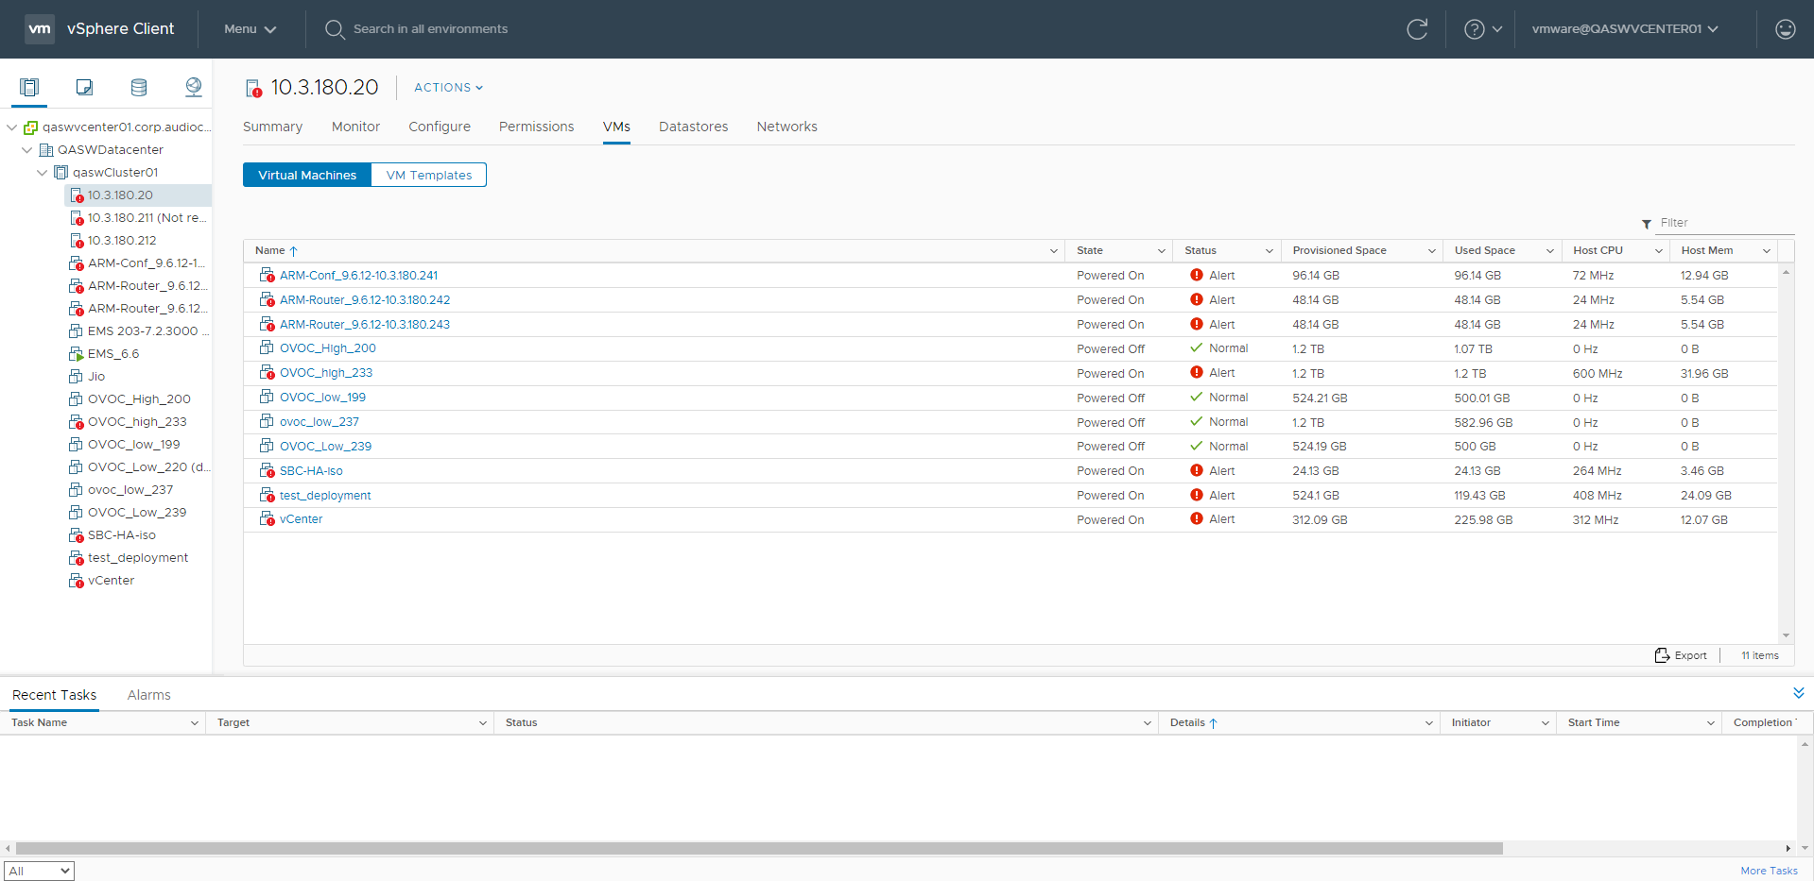Click the smiley feedback icon
This screenshot has width=1814, height=881.
tap(1785, 29)
